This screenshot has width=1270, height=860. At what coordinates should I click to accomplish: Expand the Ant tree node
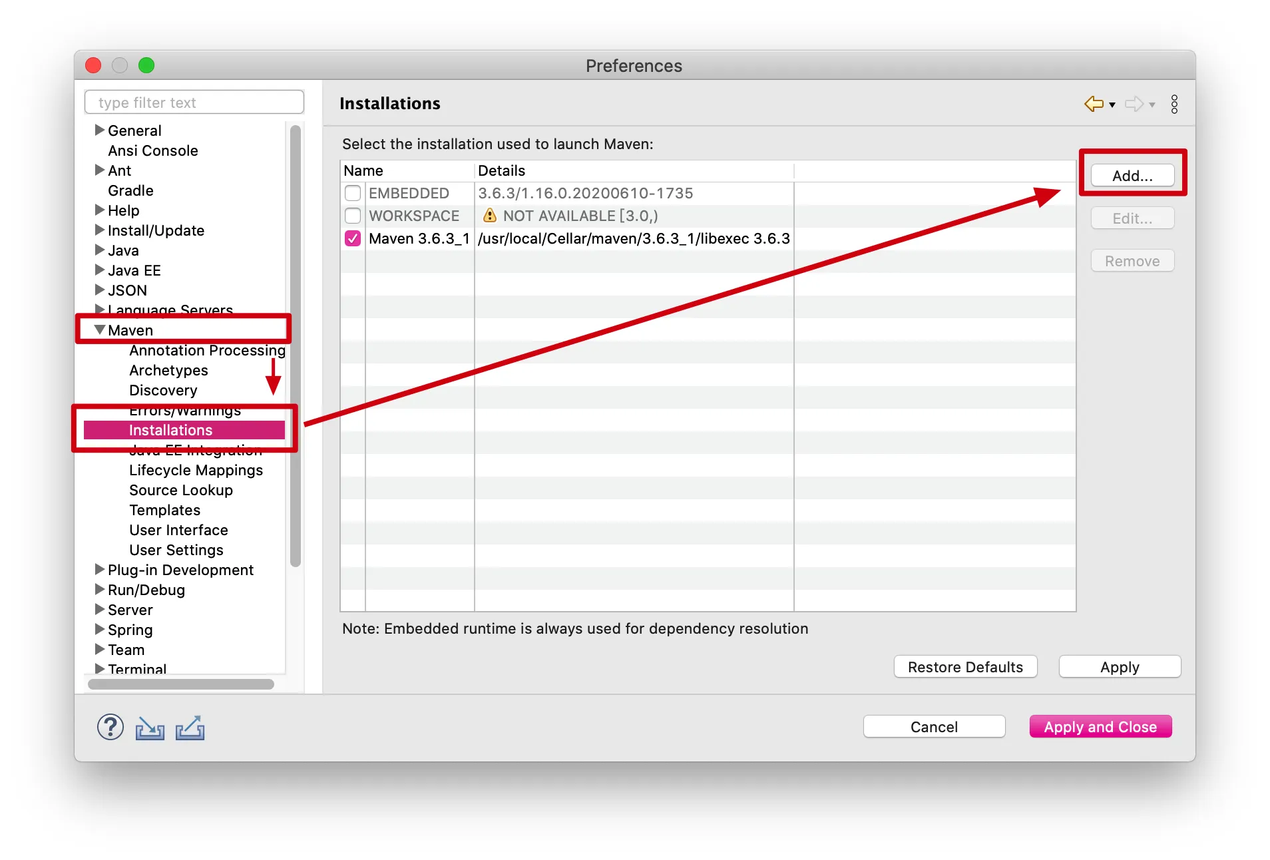click(100, 170)
